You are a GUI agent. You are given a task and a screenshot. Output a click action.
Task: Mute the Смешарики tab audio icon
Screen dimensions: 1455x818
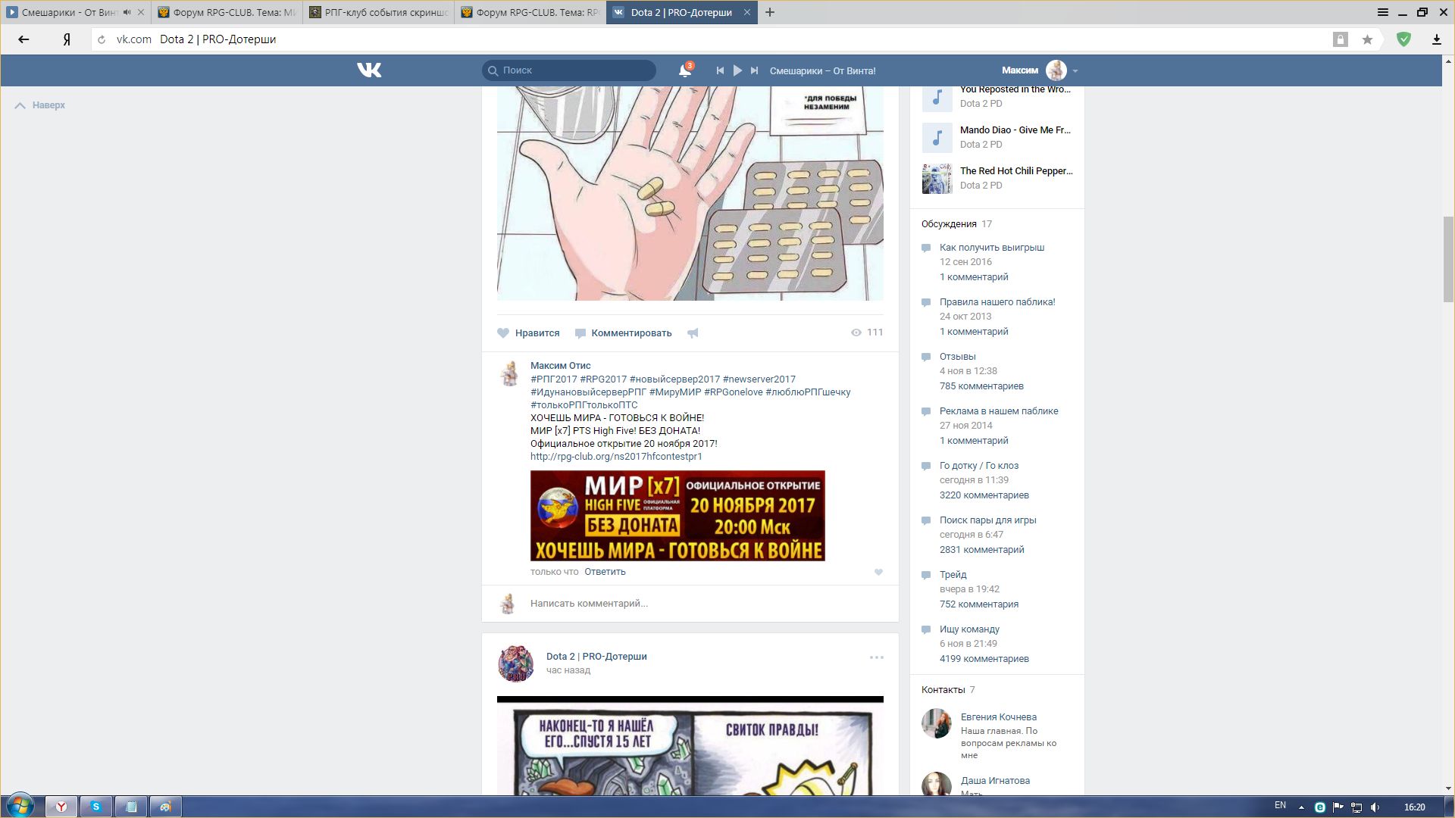click(127, 12)
